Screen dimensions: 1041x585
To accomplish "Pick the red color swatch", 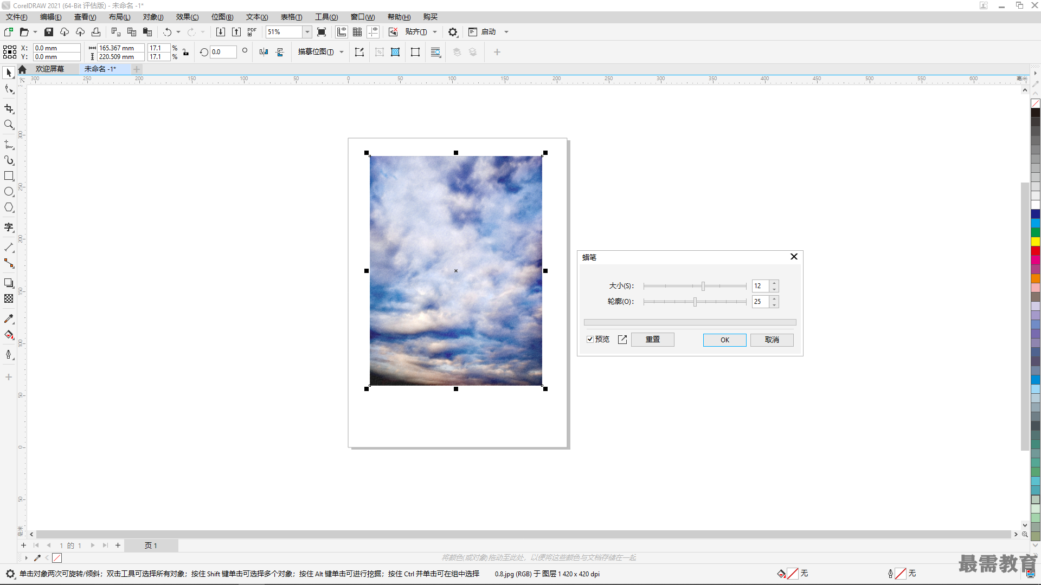I will (1035, 250).
